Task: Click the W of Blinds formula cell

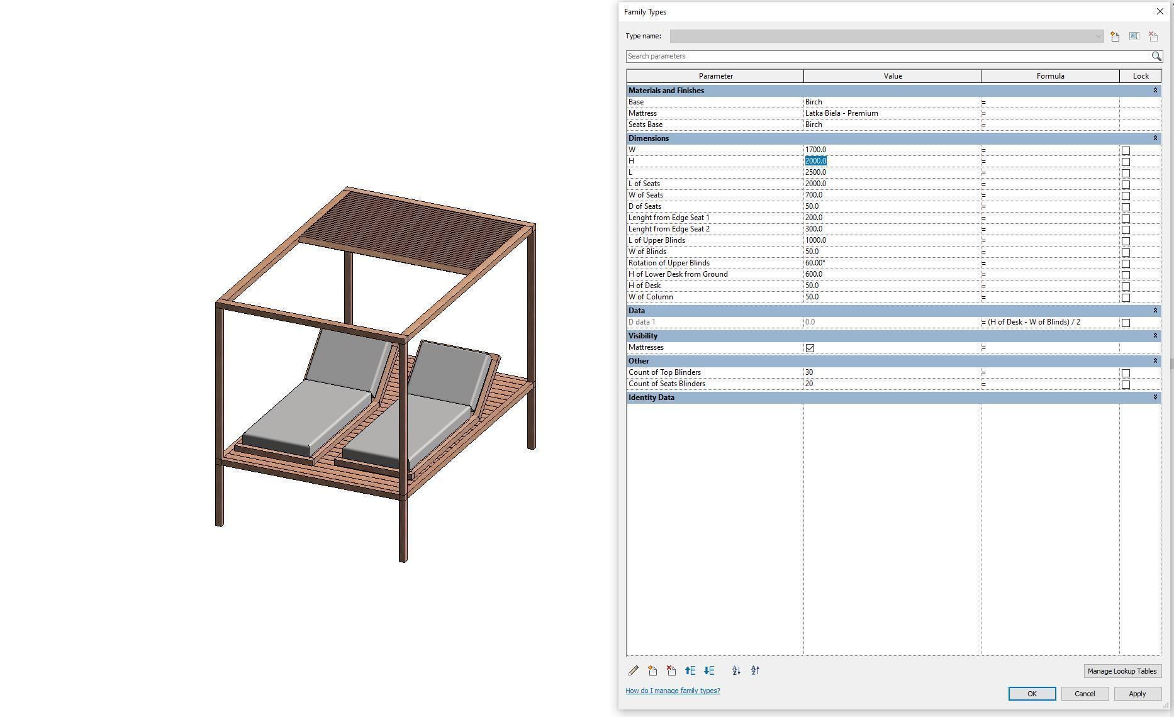Action: (x=1049, y=252)
